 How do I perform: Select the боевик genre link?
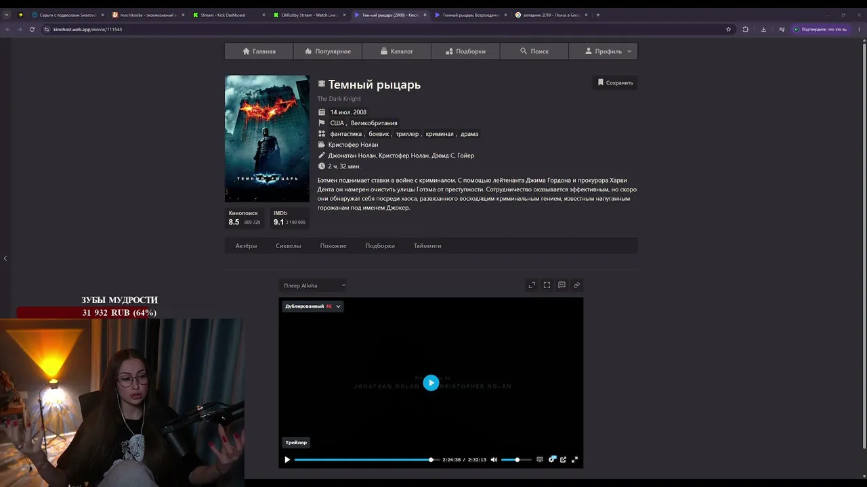[x=379, y=134]
